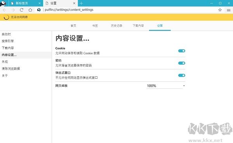233x143 pixels.
Task: Toggle the 密码 saving switch
Action: (182, 63)
